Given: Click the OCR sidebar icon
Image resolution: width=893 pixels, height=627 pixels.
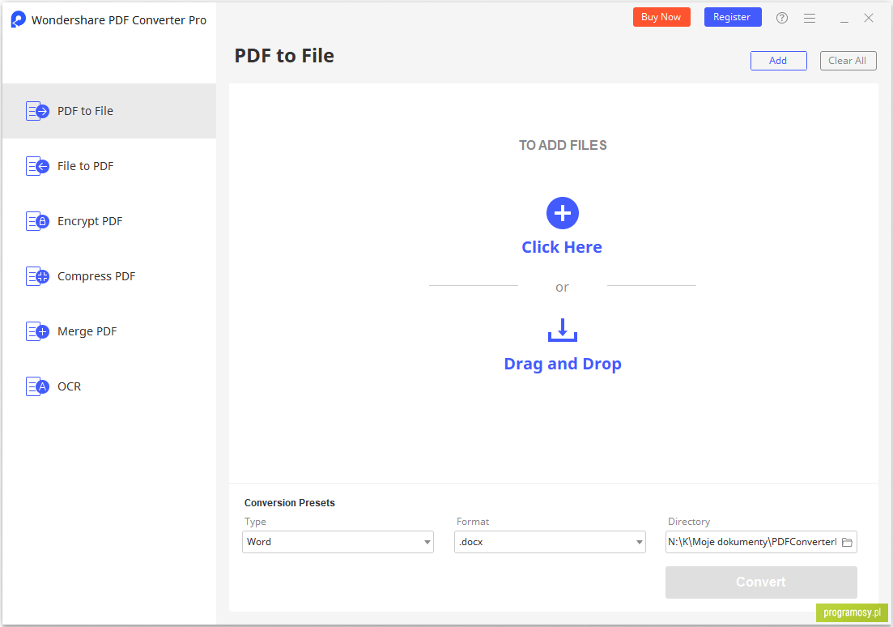Looking at the screenshot, I should pyautogui.click(x=37, y=386).
